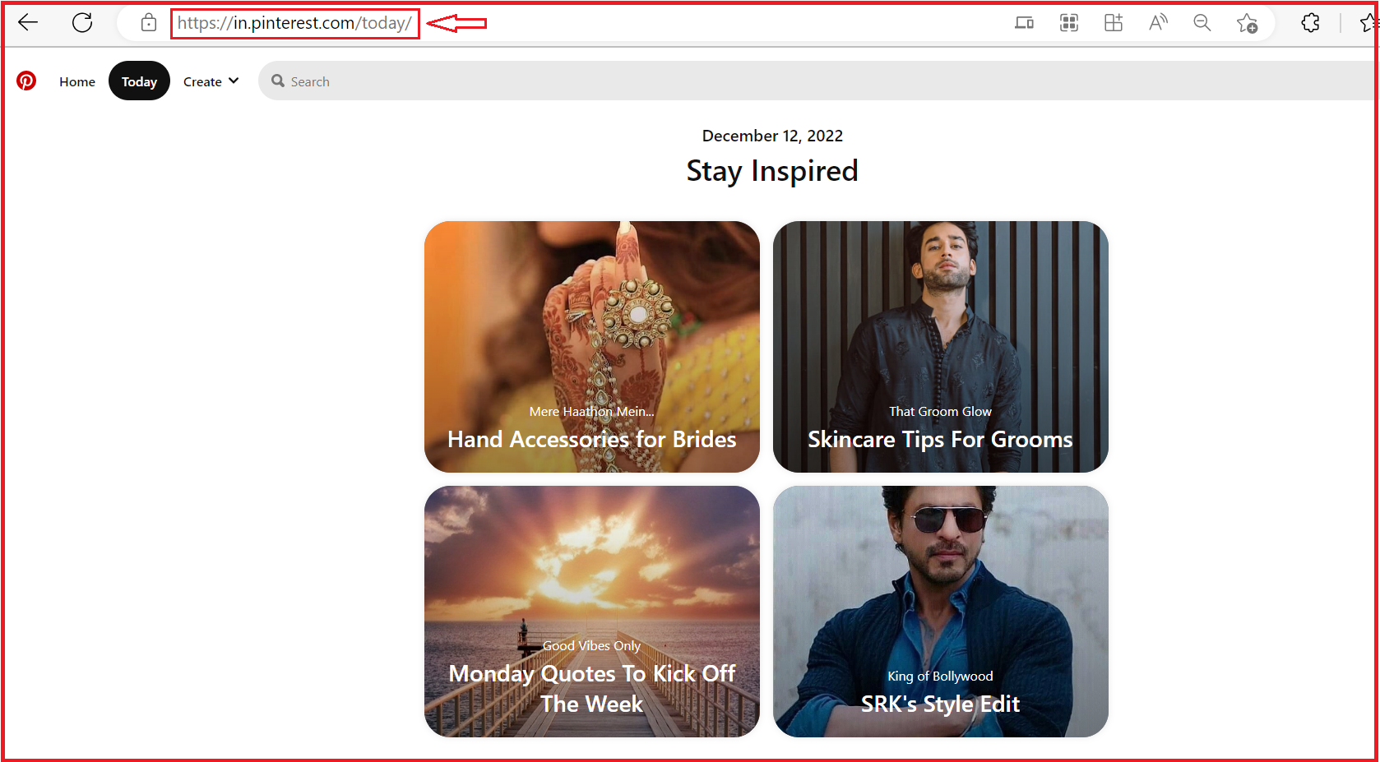Switch to the Home tab
The height and width of the screenshot is (762, 1380).
76,81
